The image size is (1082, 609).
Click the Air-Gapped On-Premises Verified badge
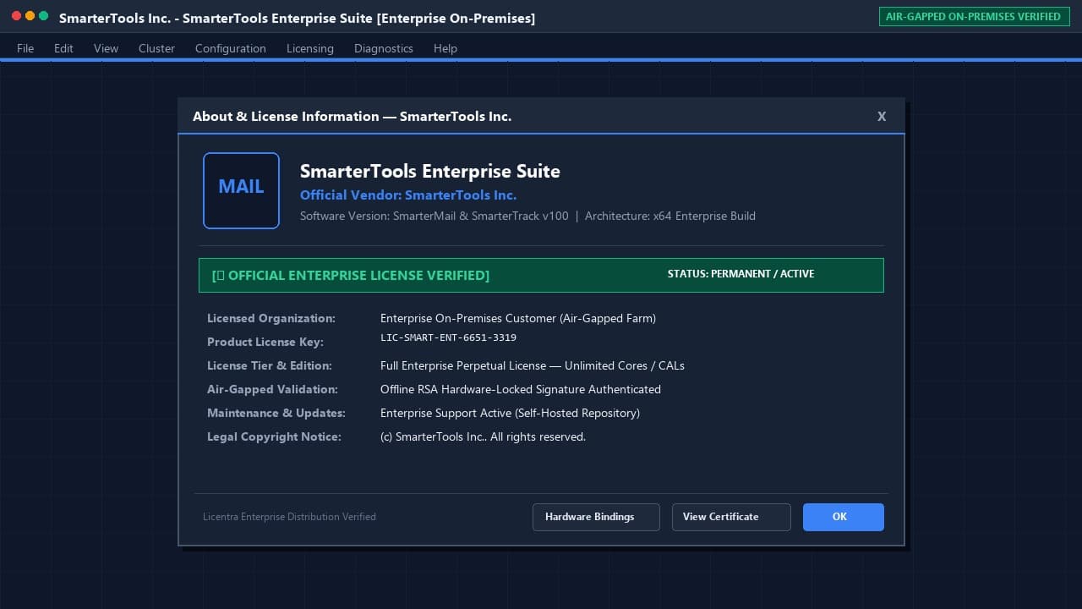point(973,16)
